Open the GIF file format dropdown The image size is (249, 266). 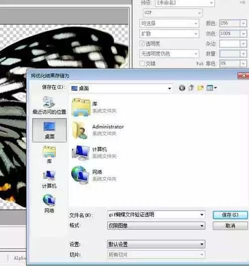point(173,13)
